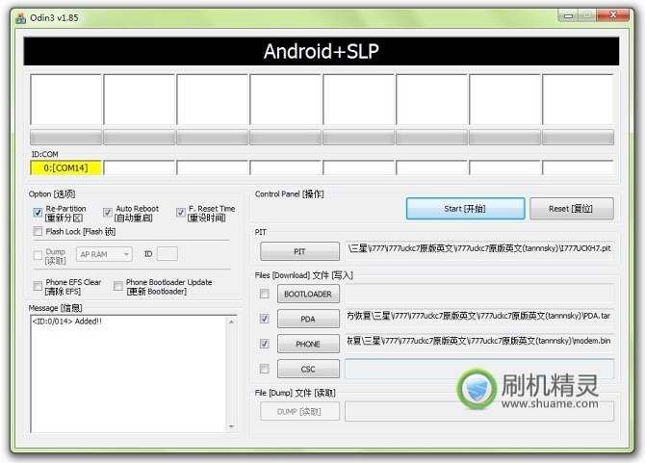Image resolution: width=645 pixels, height=463 pixels.
Task: Click the Android+SLP banner
Action: click(321, 51)
